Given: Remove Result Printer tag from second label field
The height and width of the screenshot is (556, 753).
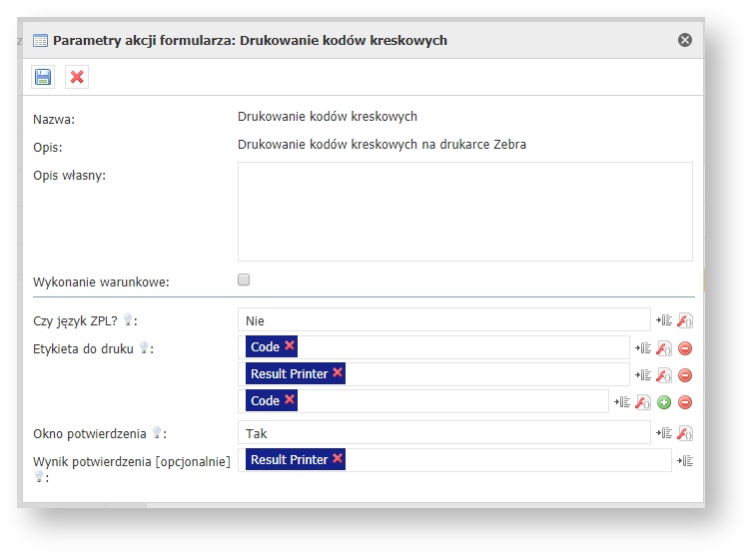Looking at the screenshot, I should coord(338,373).
